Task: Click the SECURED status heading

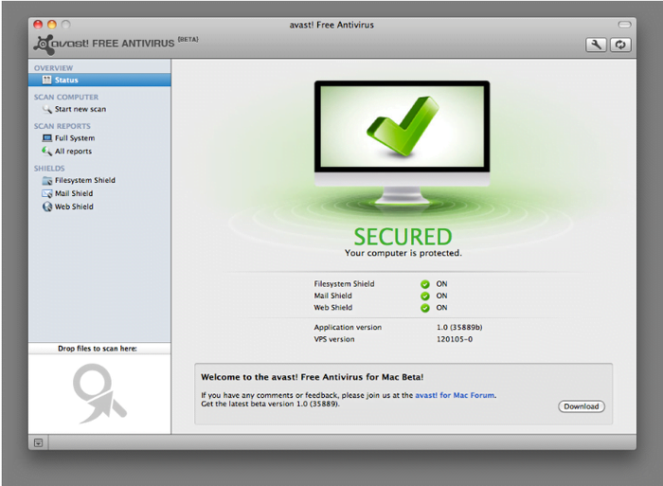Action: pos(403,237)
